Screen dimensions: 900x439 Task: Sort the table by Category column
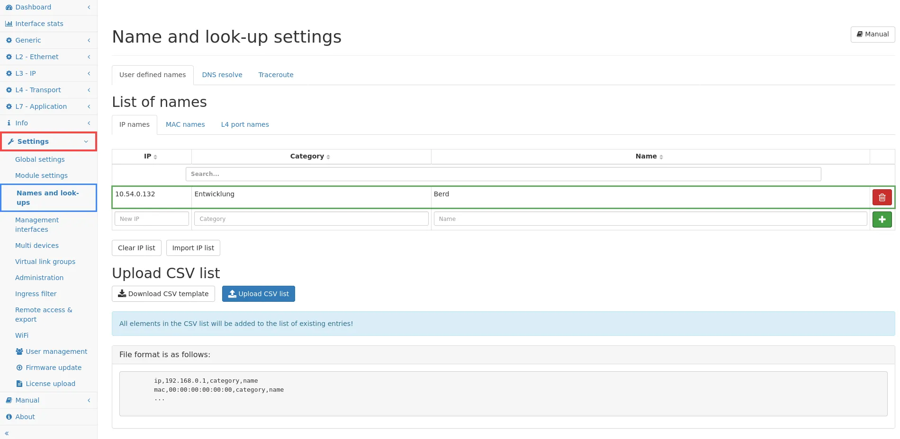[310, 157]
